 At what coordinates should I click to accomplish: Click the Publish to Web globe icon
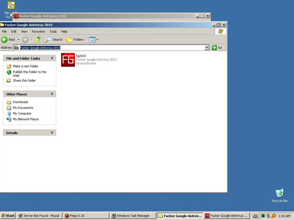coord(9,72)
